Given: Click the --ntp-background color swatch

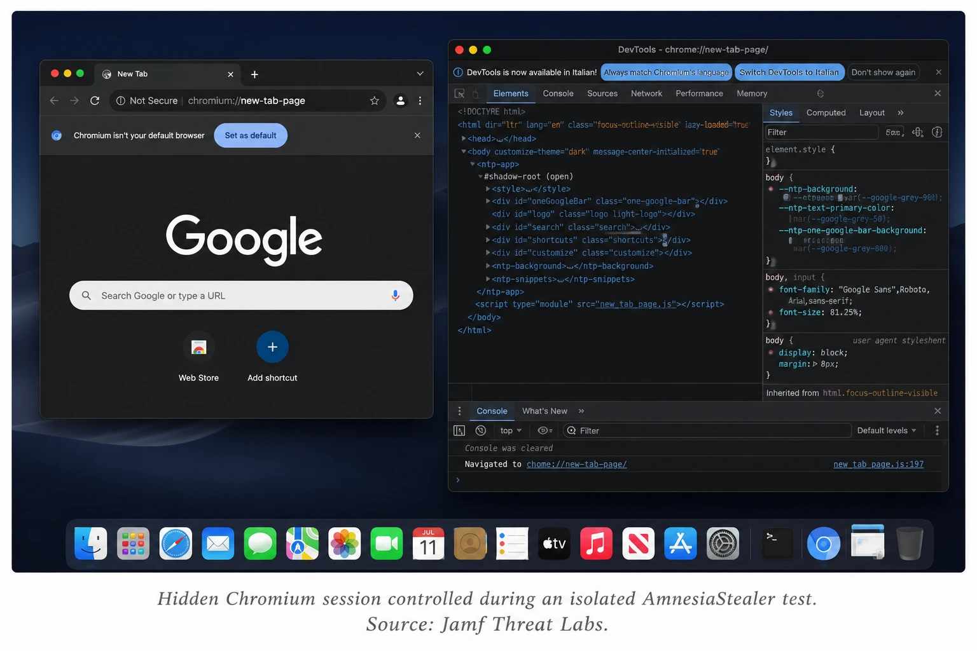Looking at the screenshot, I should [x=786, y=198].
